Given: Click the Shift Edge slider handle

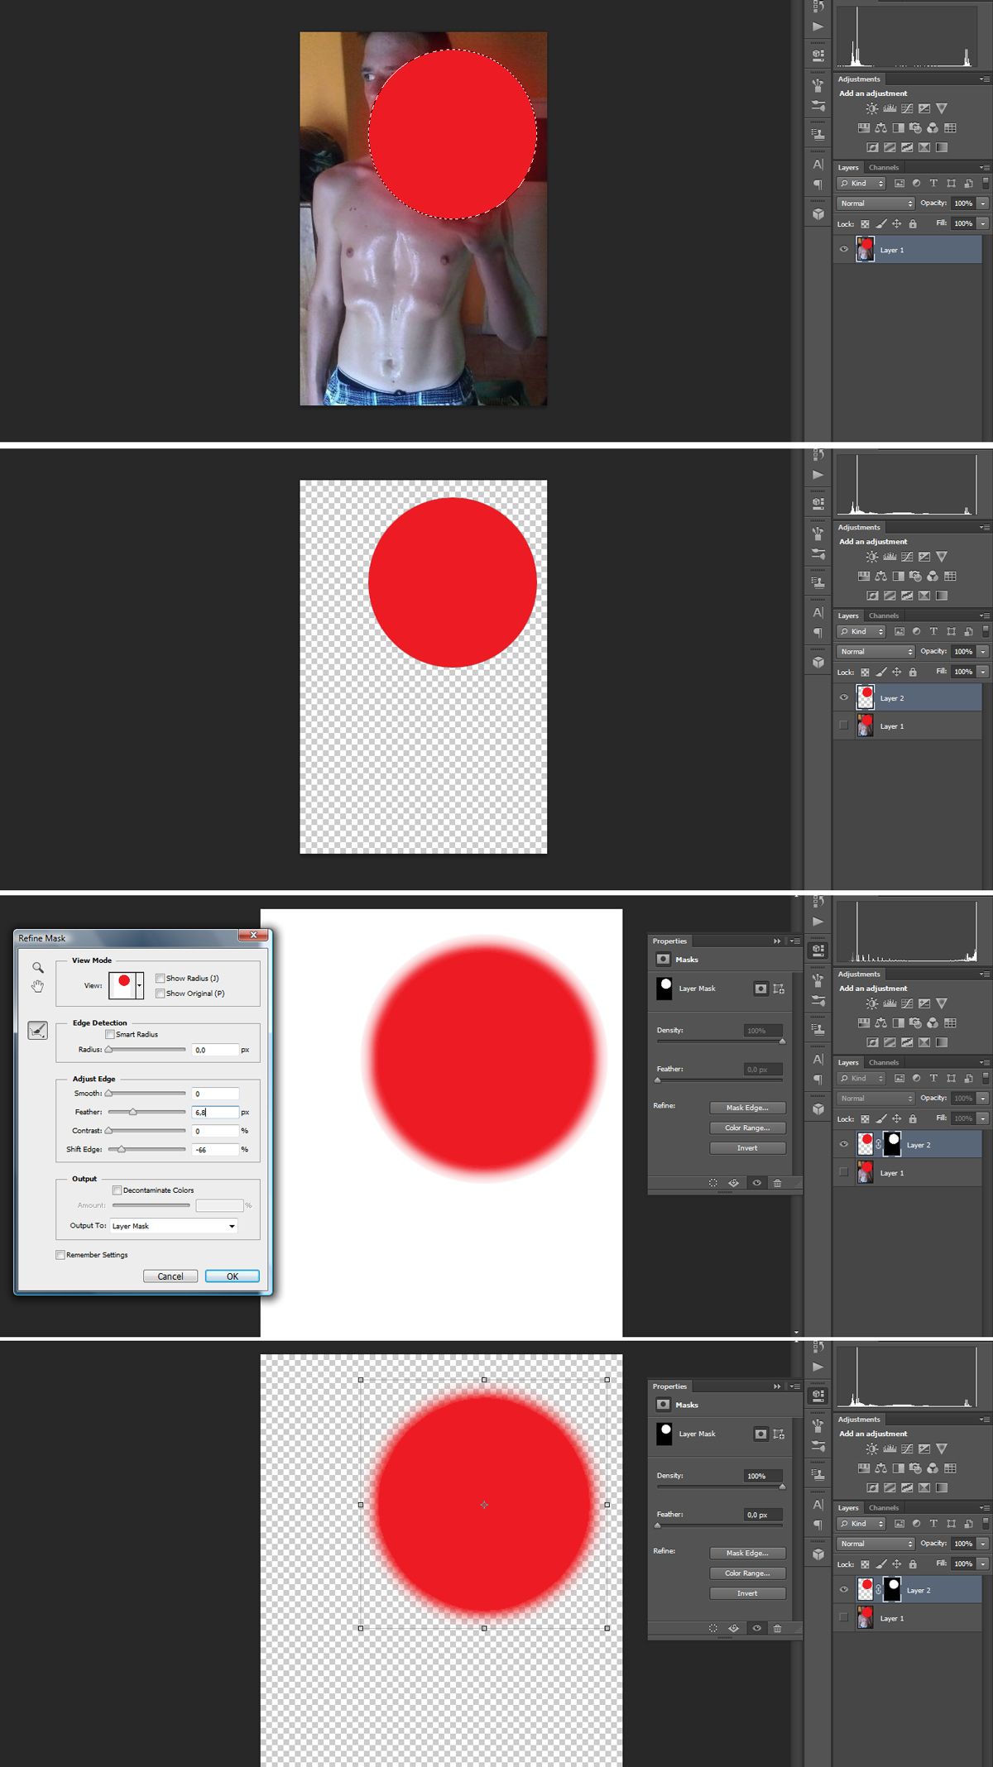Looking at the screenshot, I should pos(122,1149).
